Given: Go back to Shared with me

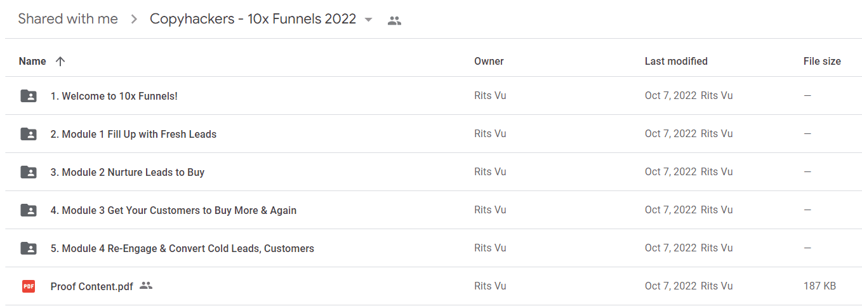Looking at the screenshot, I should [x=68, y=19].
